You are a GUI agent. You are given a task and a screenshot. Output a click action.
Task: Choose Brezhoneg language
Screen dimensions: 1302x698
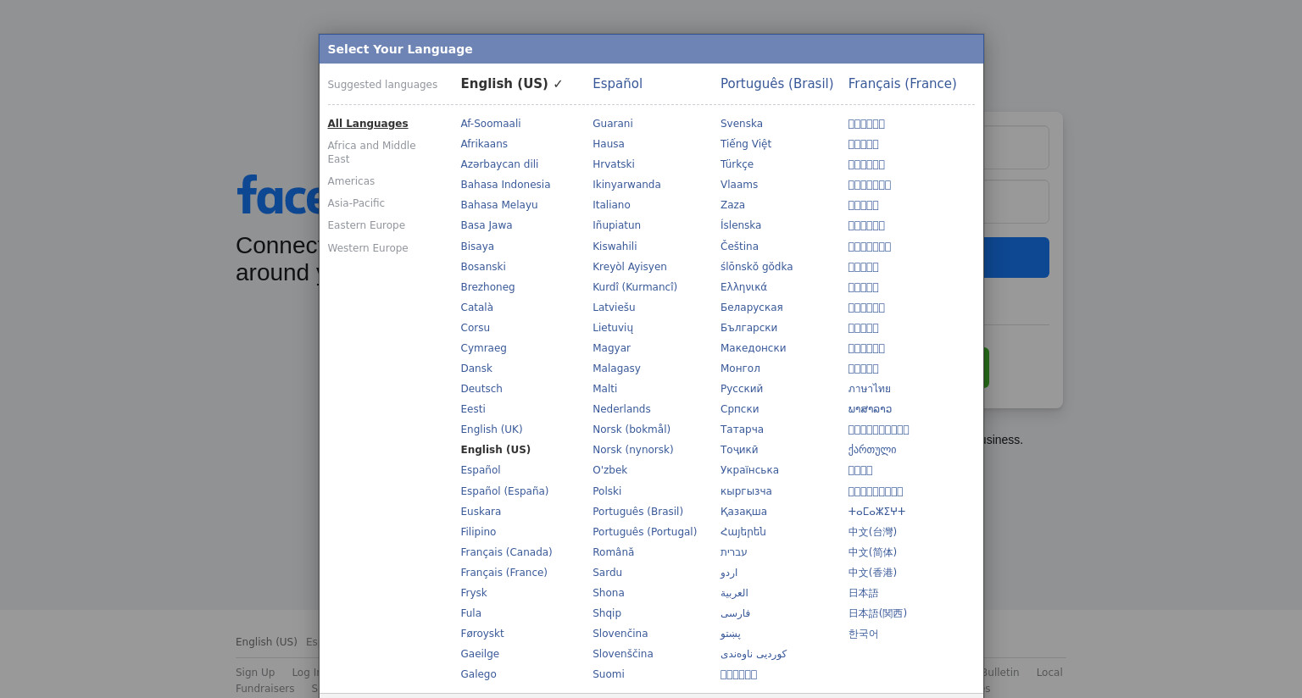(487, 287)
